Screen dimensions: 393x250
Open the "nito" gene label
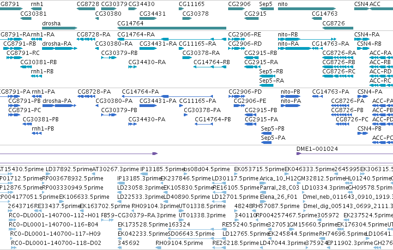click(x=283, y=4)
